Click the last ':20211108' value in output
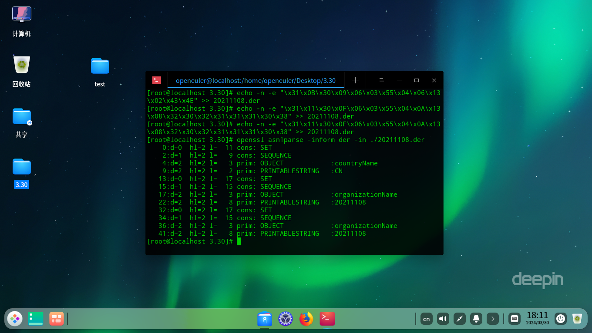 click(x=348, y=234)
